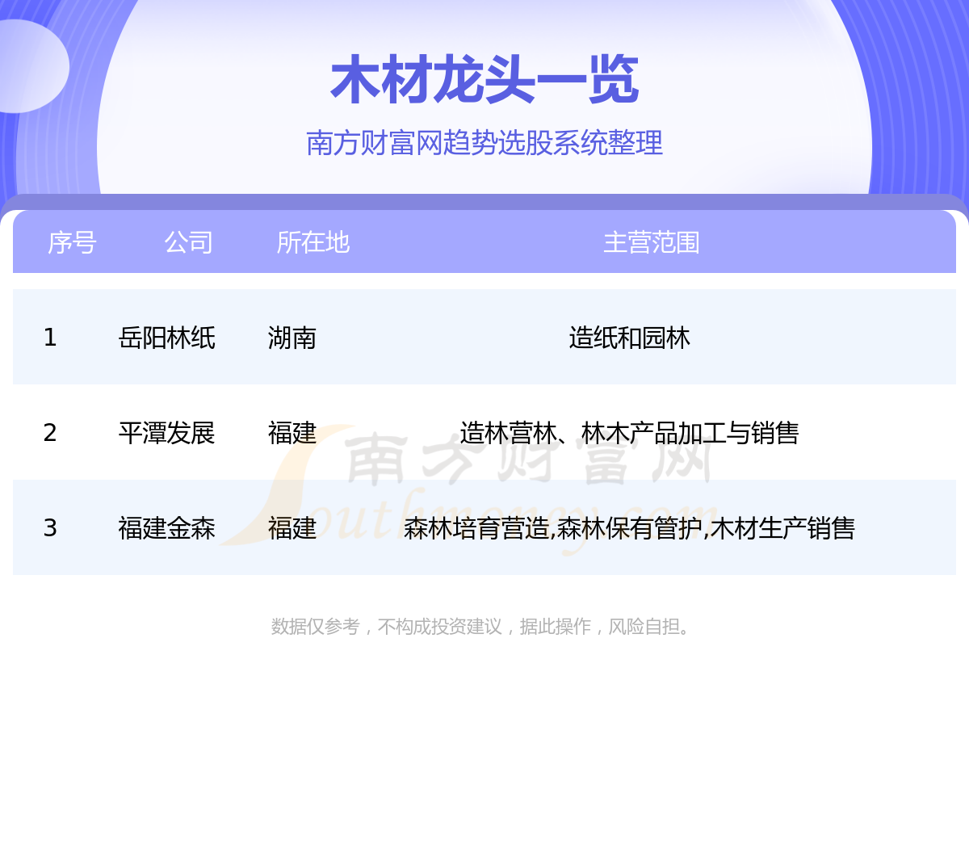The width and height of the screenshot is (969, 848).
Task: Click business scope 造纸和园林
Action: tap(630, 338)
